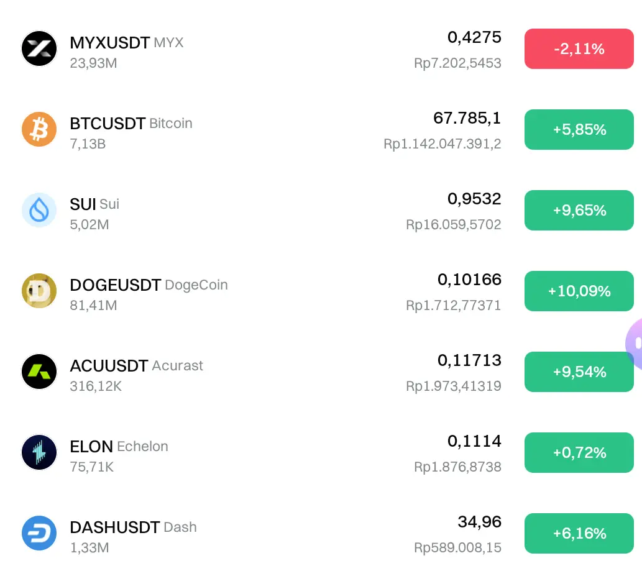The image size is (642, 566).
Task: Open the ELON Echelon listing name
Action: click(x=119, y=447)
